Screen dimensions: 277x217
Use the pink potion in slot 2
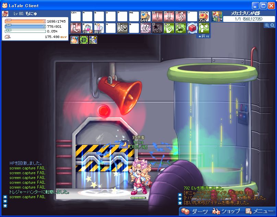(x=87, y=28)
